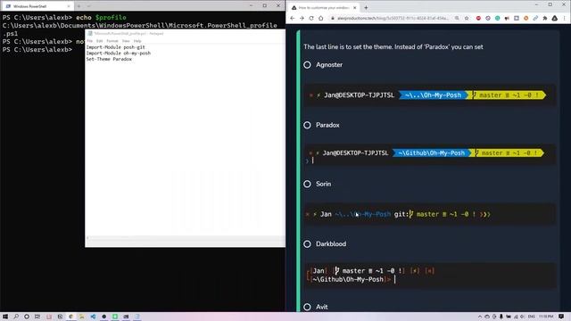Open a new browser tab

pyautogui.click(x=366, y=8)
